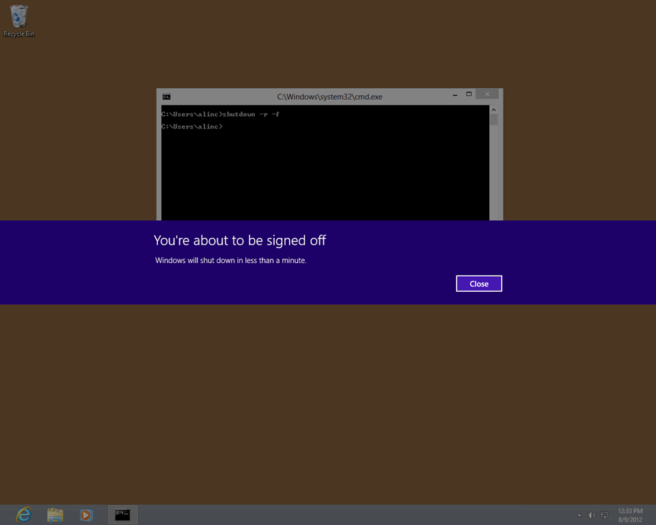
Task: Click the Close button on sign-off banner
Action: tap(478, 284)
